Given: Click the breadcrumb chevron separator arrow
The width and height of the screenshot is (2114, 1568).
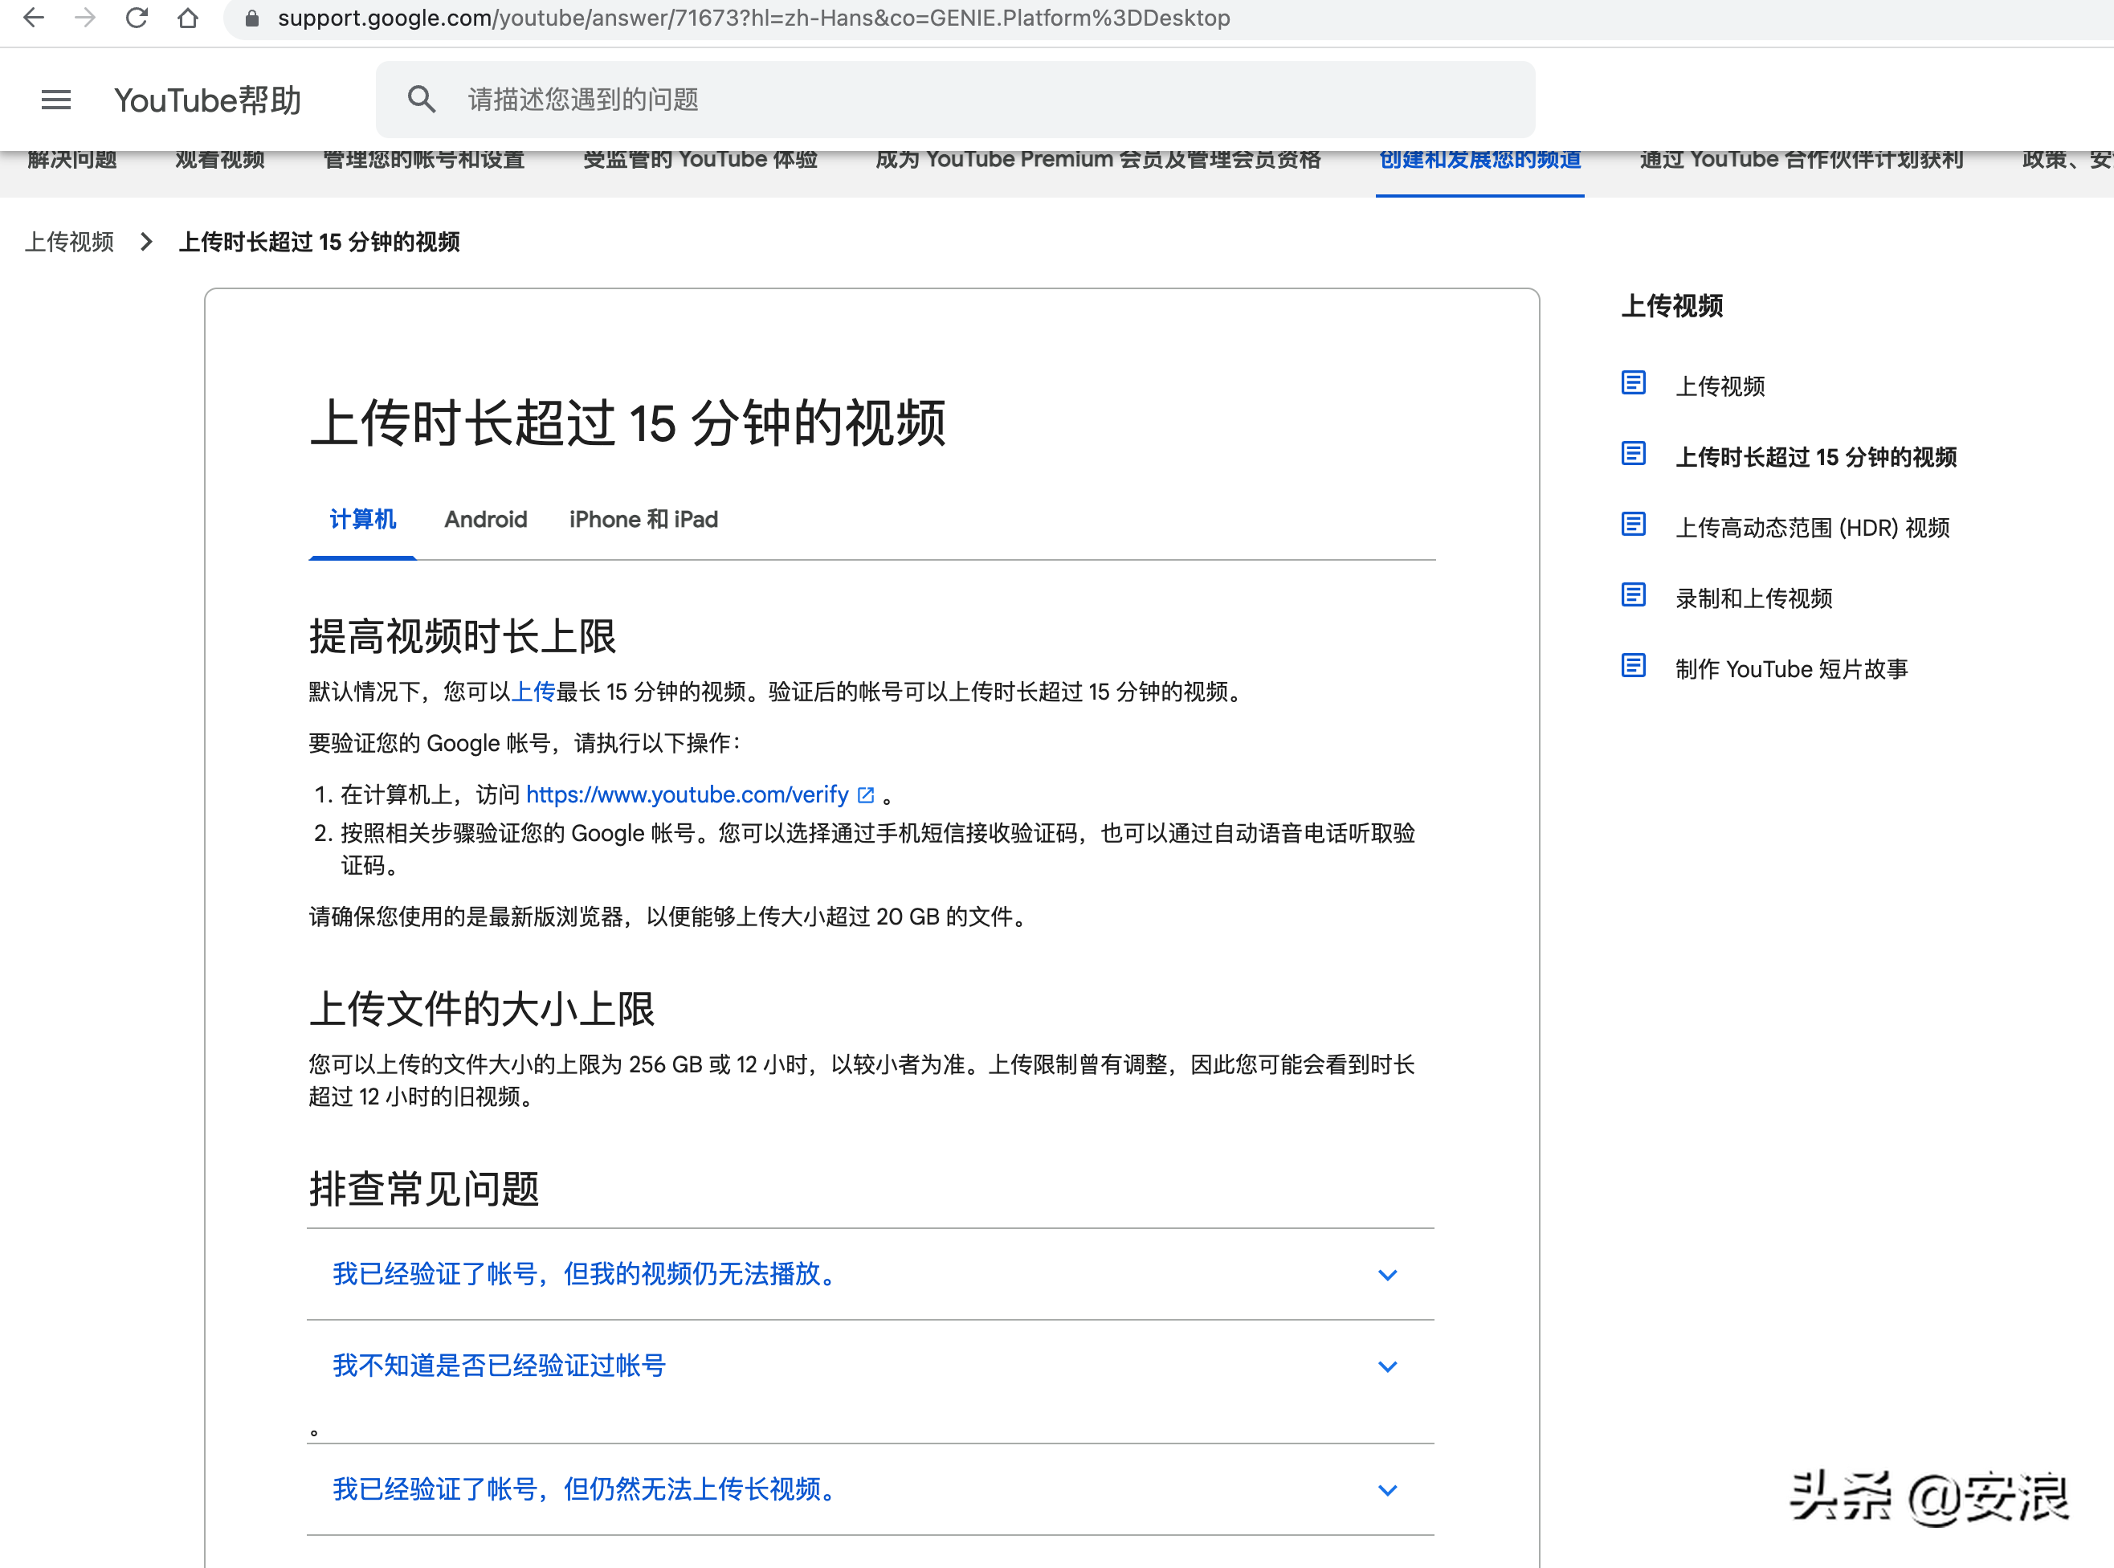Looking at the screenshot, I should click(146, 242).
